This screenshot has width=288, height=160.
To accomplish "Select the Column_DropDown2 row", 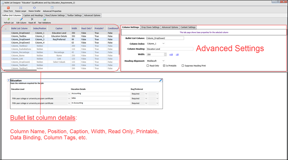I will click(x=60, y=33).
